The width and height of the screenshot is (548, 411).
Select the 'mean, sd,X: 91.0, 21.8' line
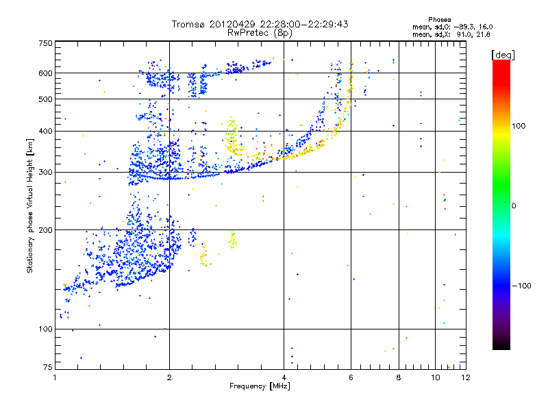coord(451,34)
